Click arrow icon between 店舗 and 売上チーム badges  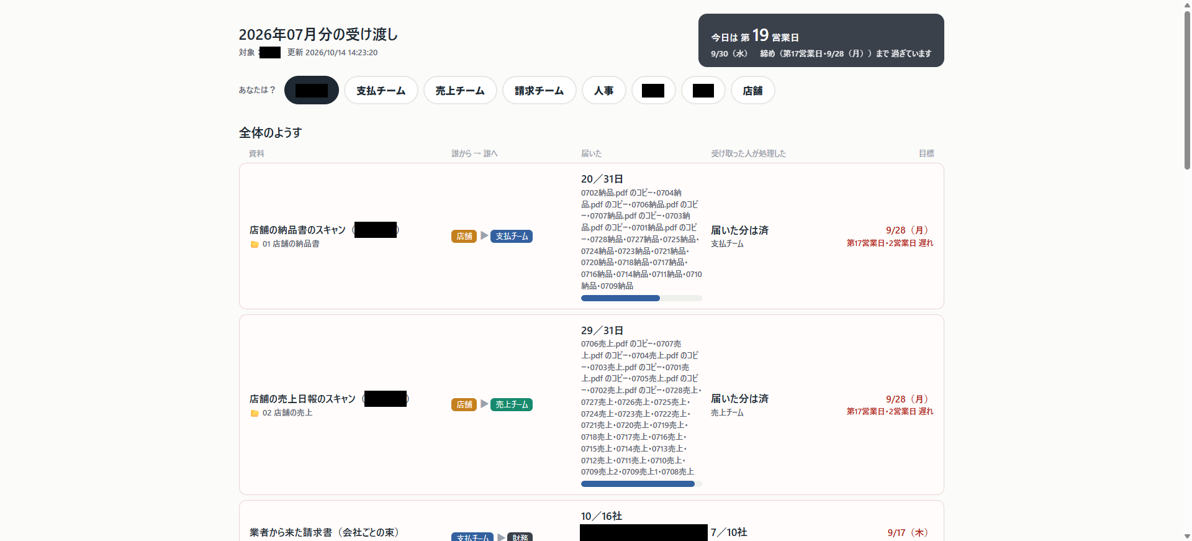point(484,404)
